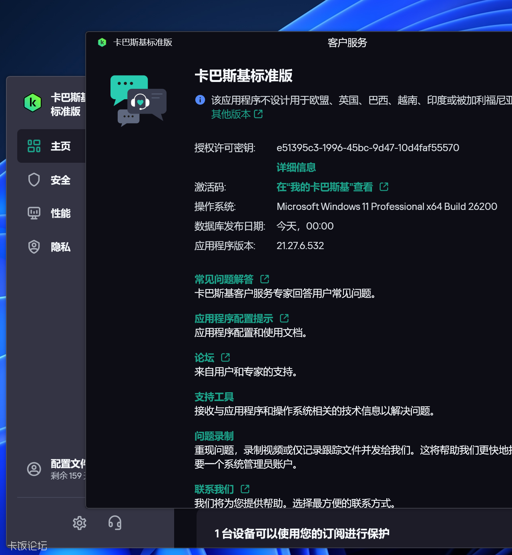Click the 操作系统: label
Image resolution: width=512 pixels, height=555 pixels.
click(215, 206)
